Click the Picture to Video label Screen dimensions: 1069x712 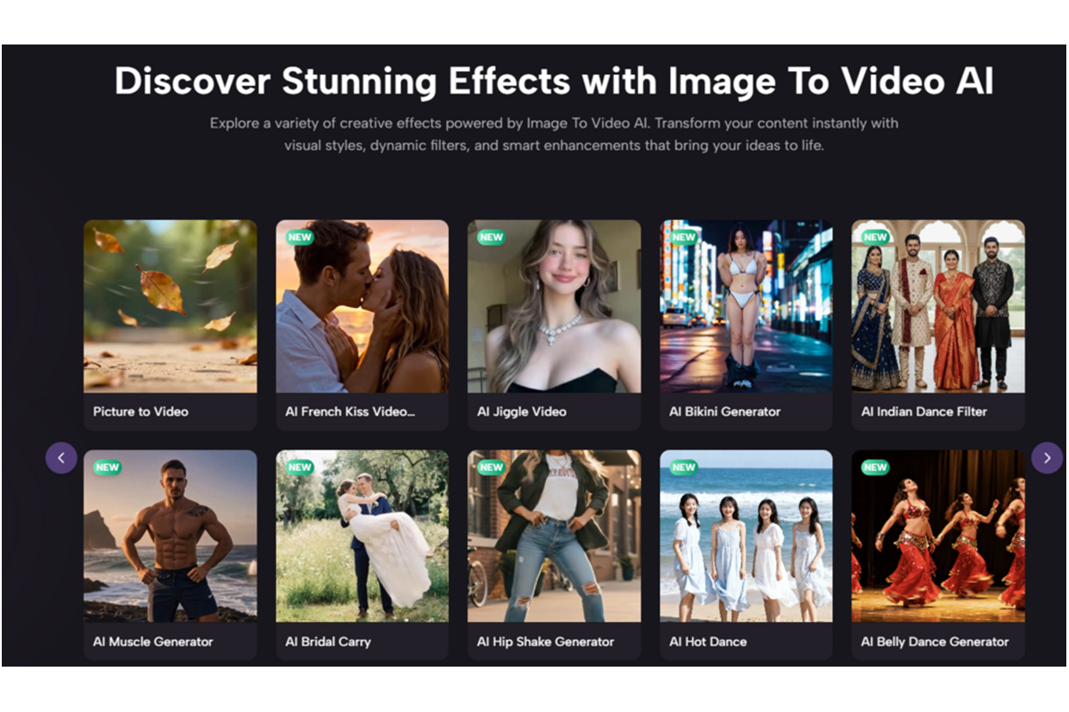[141, 412]
